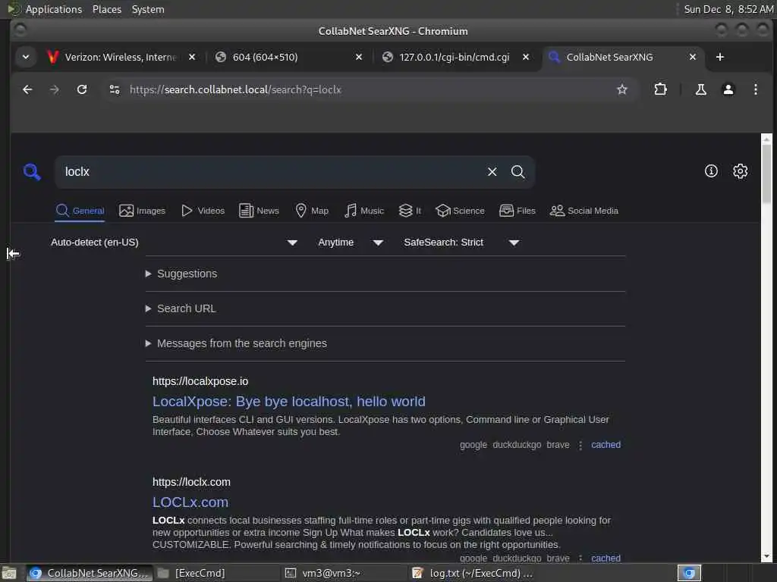Viewport: 777px width, 582px height.
Task: Open the Applications menu
Action: (x=54, y=9)
